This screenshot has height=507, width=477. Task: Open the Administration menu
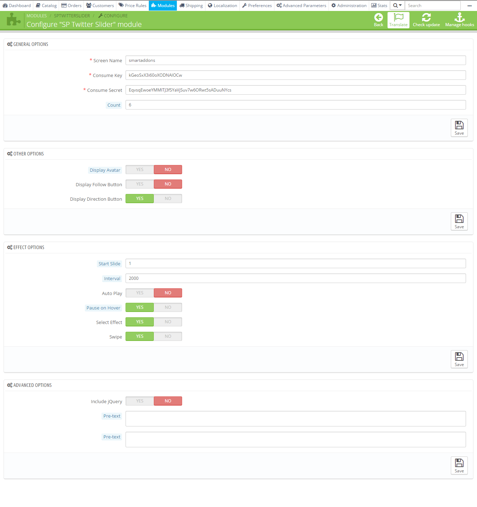click(349, 6)
